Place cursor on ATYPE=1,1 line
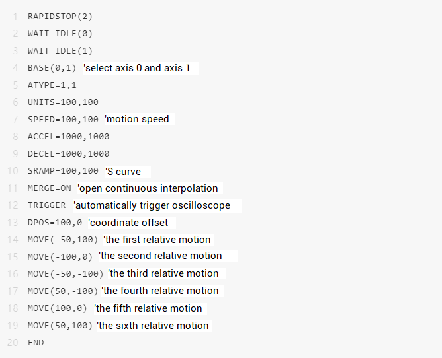 (52, 85)
